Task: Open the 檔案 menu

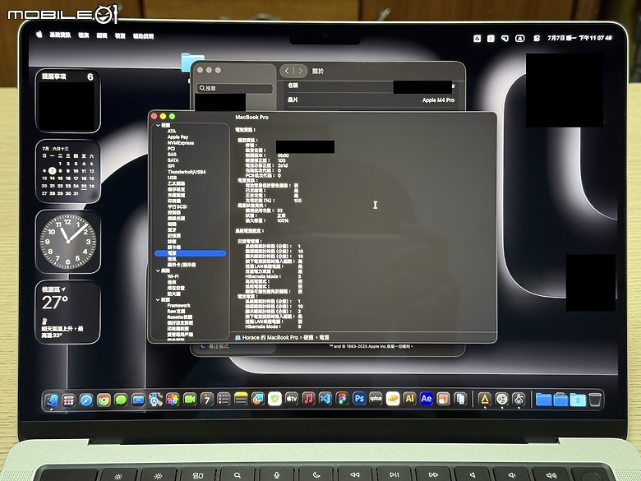Action: click(84, 35)
